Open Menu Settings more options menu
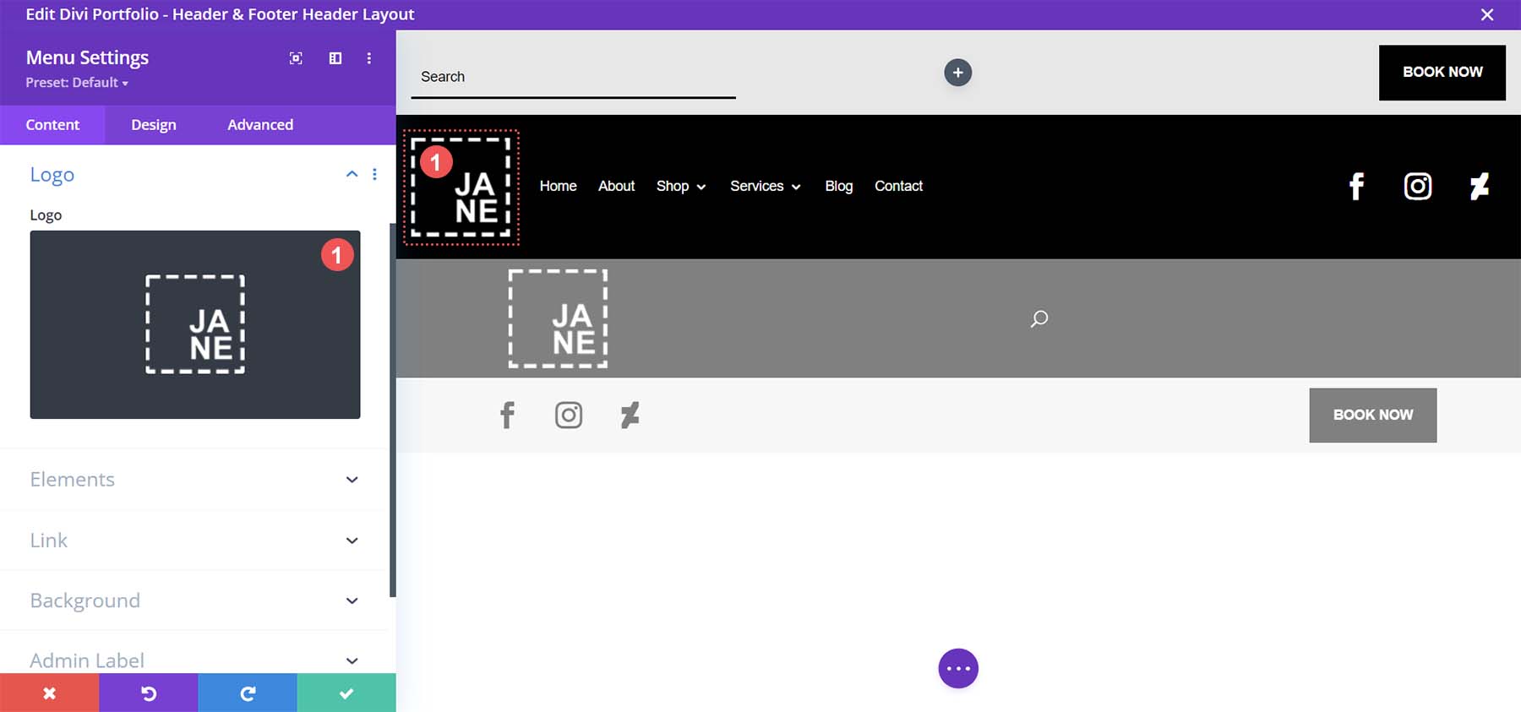Screen dimensions: 1521x712 click(x=369, y=58)
